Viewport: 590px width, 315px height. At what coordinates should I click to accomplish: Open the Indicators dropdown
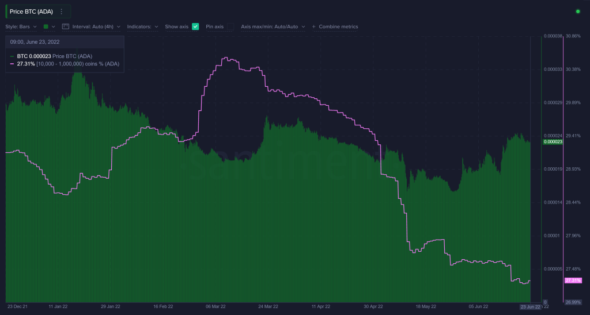[142, 26]
